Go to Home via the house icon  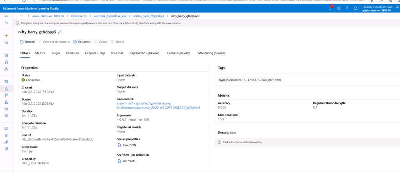pos(7,42)
